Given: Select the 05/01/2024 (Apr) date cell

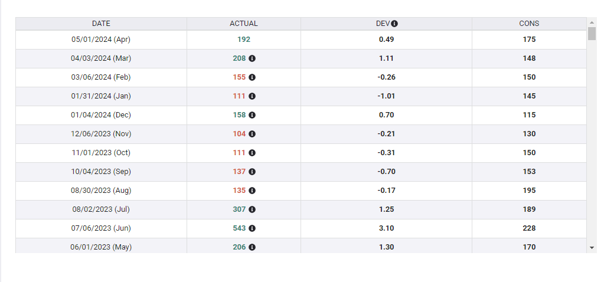Looking at the screenshot, I should 101,40.
